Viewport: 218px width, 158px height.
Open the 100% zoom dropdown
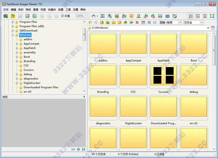point(88,16)
